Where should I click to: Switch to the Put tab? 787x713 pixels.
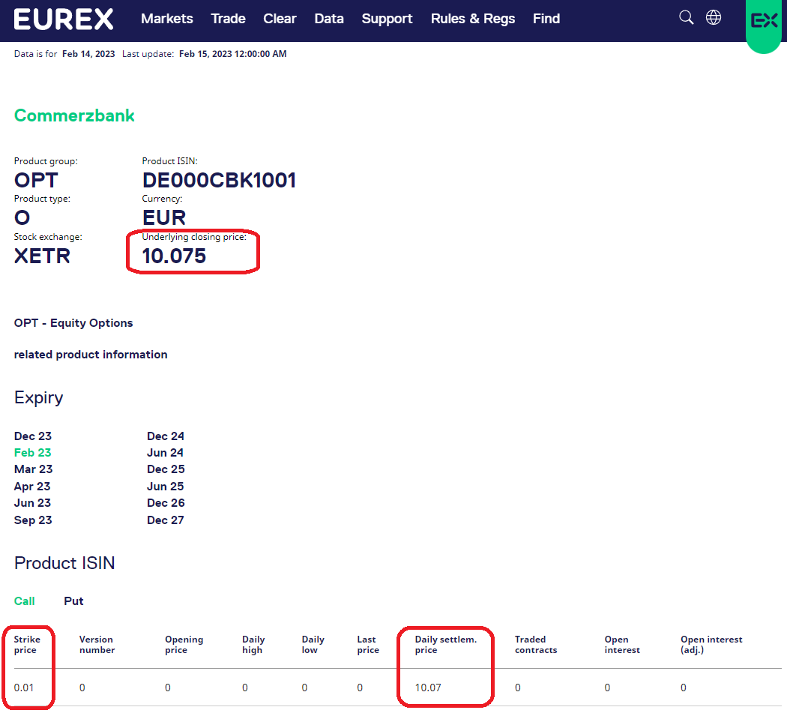(x=73, y=601)
